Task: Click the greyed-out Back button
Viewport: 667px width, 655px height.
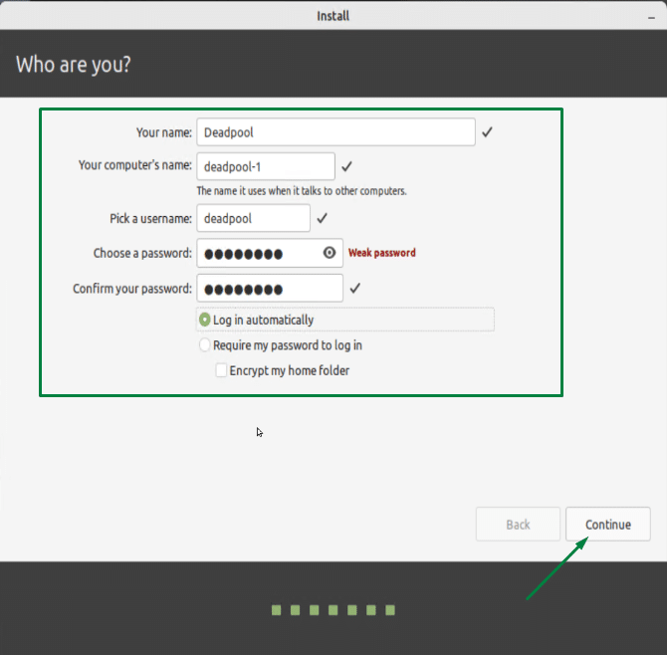Action: [x=518, y=525]
